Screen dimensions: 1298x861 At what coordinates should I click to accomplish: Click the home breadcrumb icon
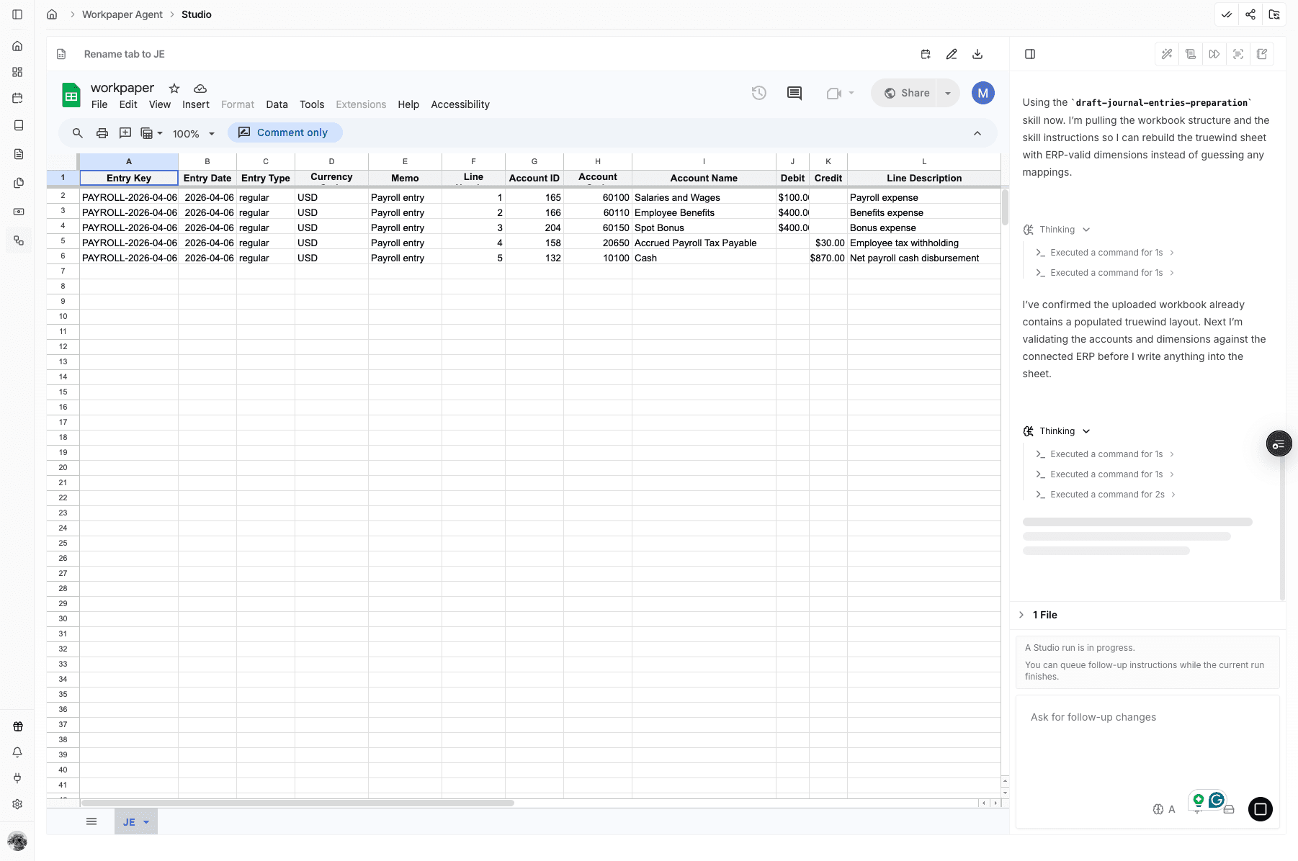(52, 14)
